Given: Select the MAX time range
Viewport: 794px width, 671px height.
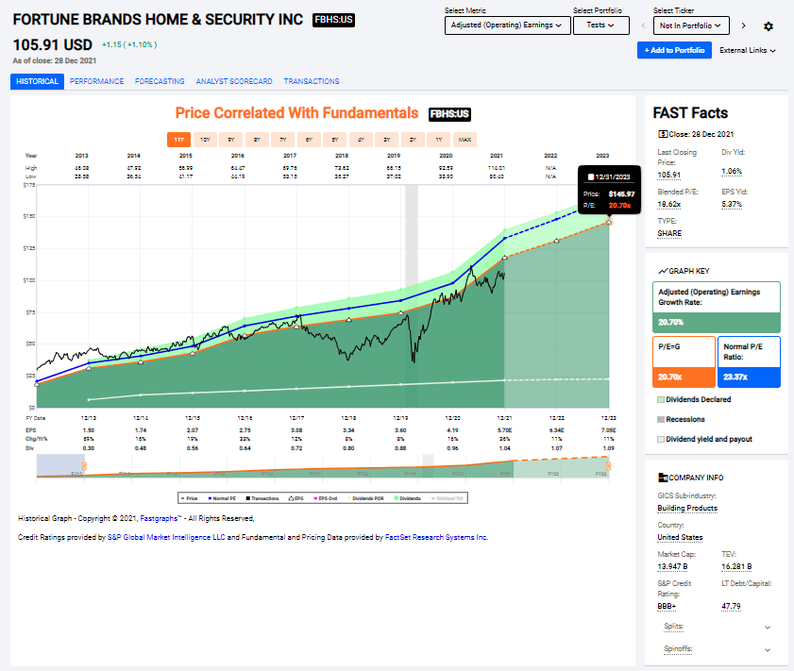Looking at the screenshot, I should click(465, 140).
